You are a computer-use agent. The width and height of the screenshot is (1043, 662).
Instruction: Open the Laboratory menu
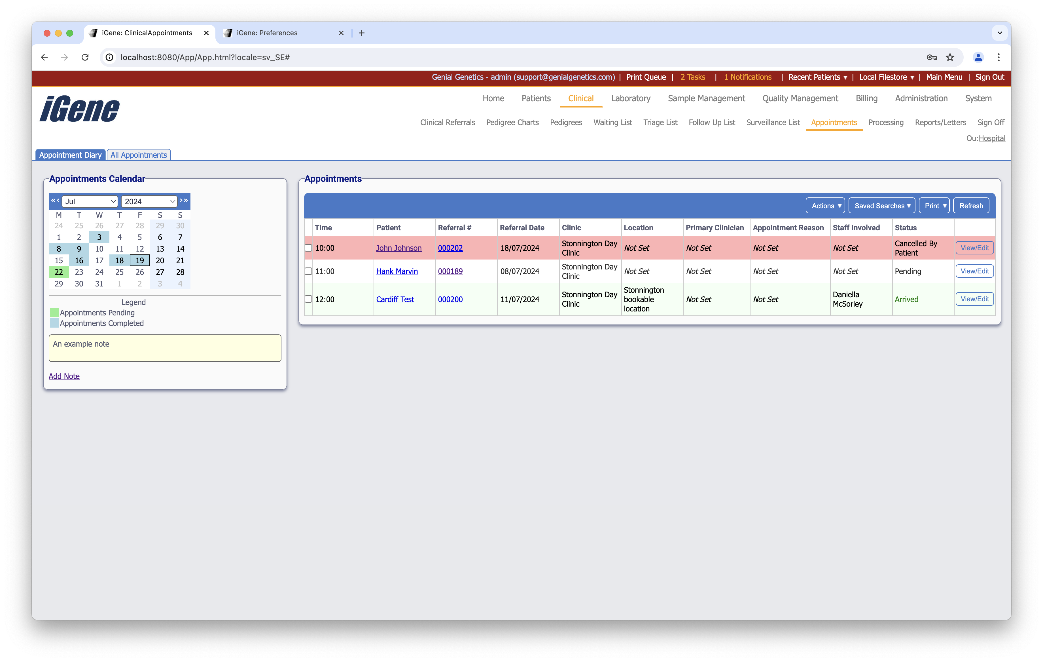(630, 98)
